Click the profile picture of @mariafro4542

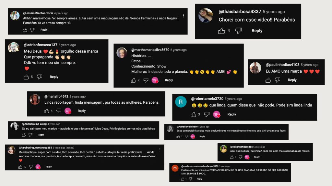point(35,99)
